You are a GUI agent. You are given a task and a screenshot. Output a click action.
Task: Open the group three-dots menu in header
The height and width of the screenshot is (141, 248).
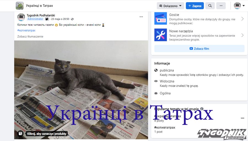[221, 6]
